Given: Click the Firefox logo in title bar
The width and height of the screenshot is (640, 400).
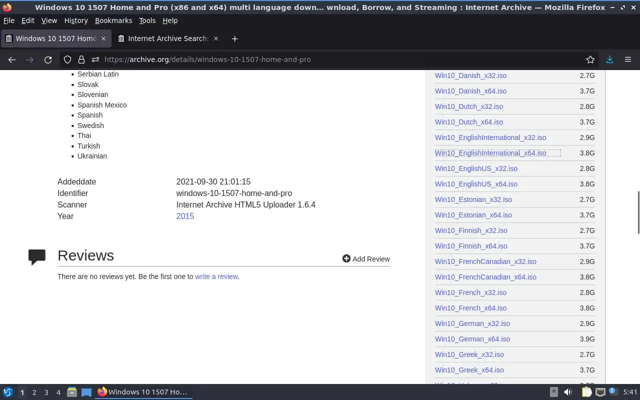Looking at the screenshot, I should click(6, 7).
